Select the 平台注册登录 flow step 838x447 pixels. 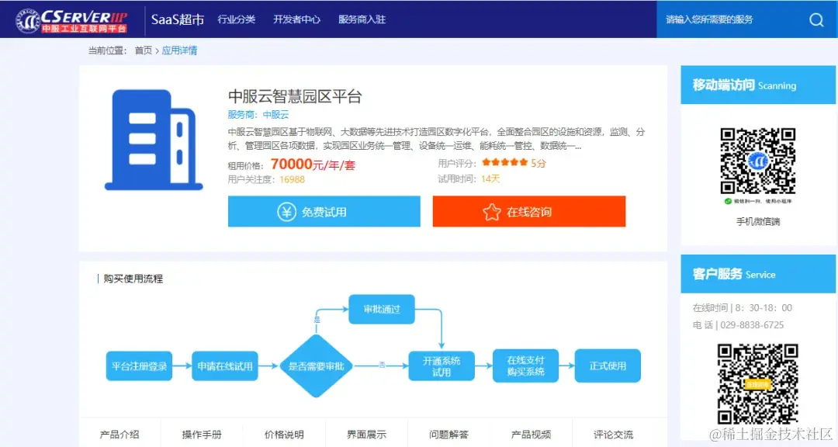point(139,366)
